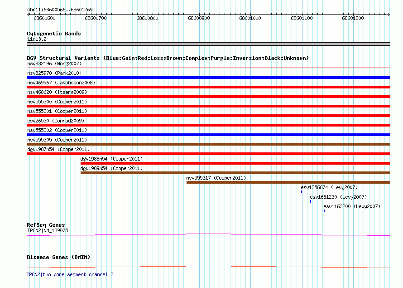This screenshot has width=403, height=288.
Task: Click the esv26530 (Conrad2009) label
Action: pyautogui.click(x=56, y=121)
